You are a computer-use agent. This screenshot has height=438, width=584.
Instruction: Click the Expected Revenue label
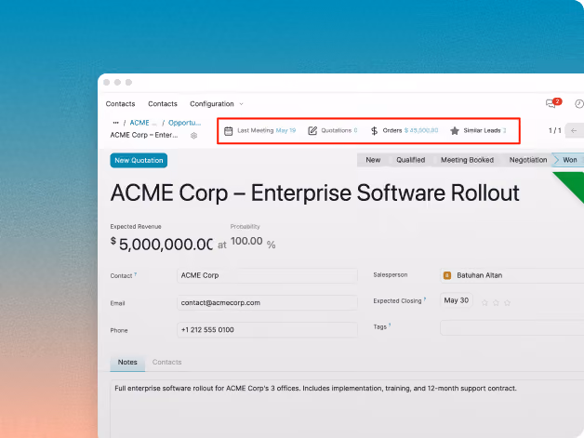(x=136, y=227)
